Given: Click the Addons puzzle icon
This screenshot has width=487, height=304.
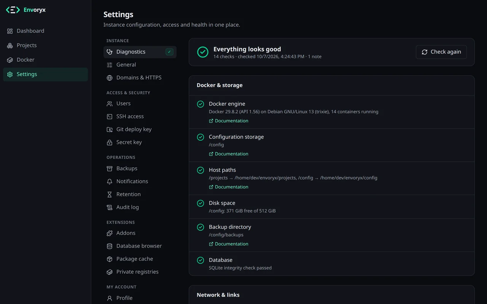Looking at the screenshot, I should pos(110,233).
